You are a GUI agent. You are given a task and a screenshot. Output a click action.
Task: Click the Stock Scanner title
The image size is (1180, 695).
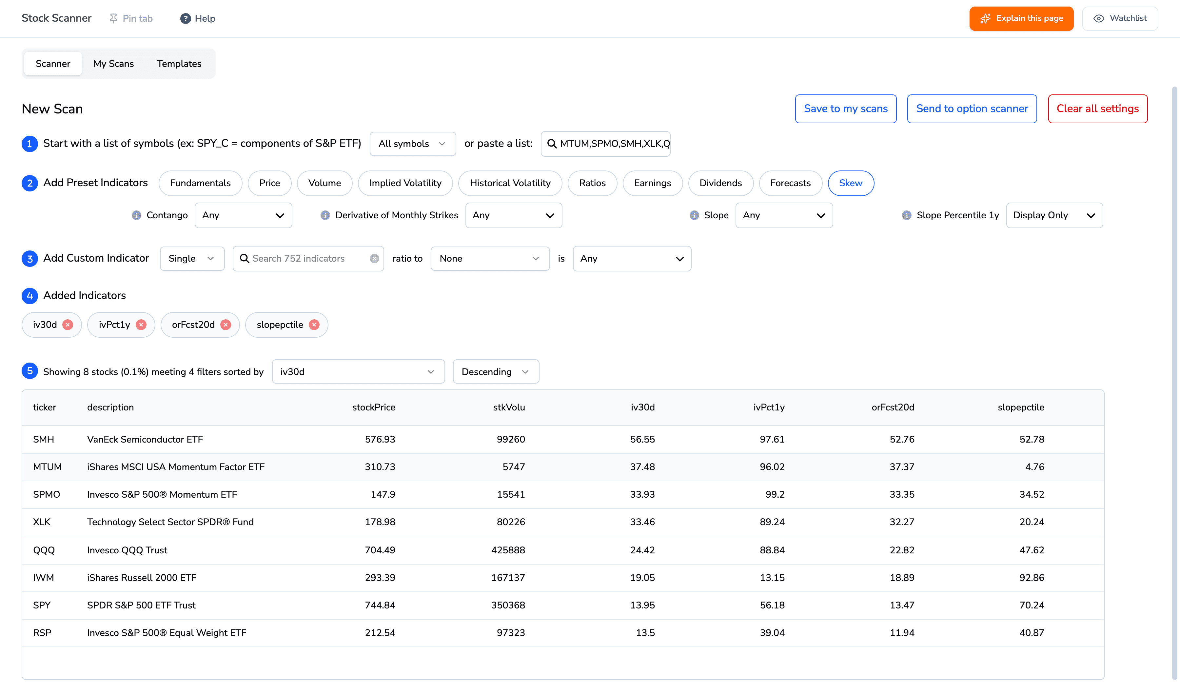(x=57, y=18)
